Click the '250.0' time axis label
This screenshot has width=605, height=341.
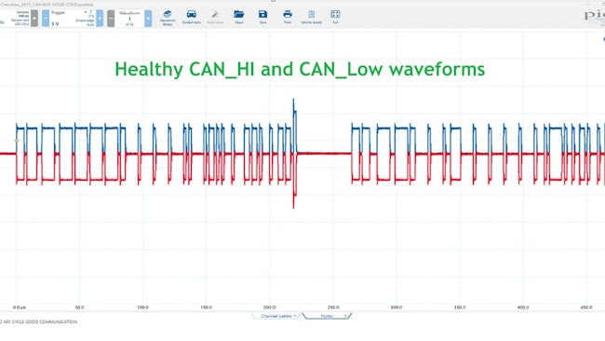(x=333, y=307)
